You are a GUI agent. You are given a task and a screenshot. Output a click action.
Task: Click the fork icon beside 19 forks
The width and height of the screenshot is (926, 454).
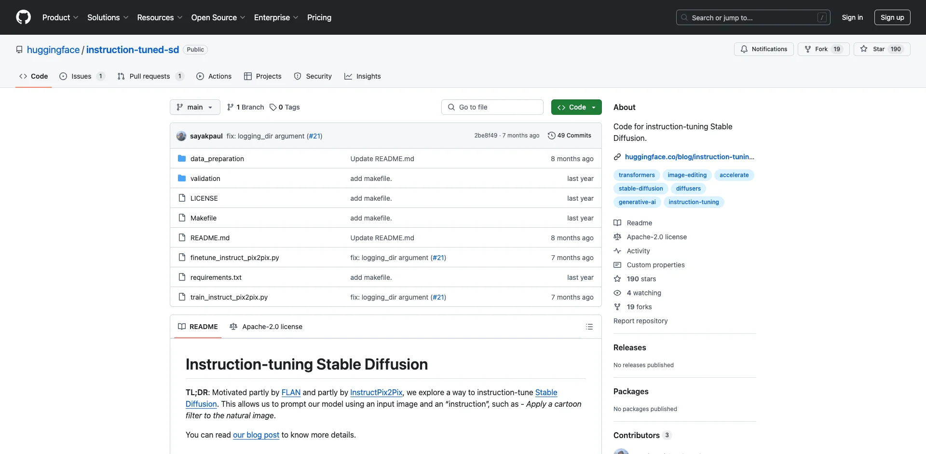coord(617,307)
